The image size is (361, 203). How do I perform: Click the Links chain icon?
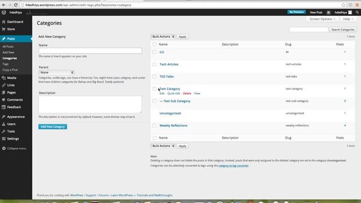point(4,85)
